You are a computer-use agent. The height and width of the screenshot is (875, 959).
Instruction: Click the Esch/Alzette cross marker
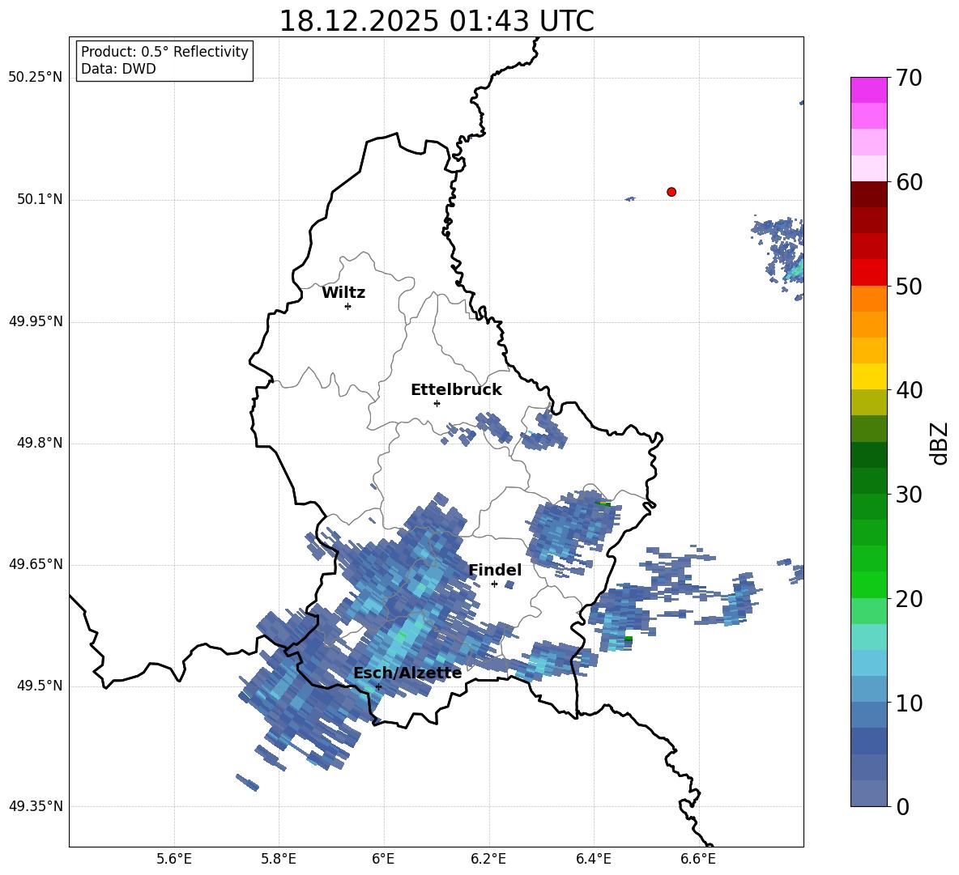[x=378, y=686]
